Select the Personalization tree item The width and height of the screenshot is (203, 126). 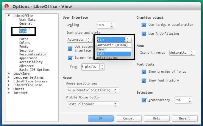[x=33, y=54]
